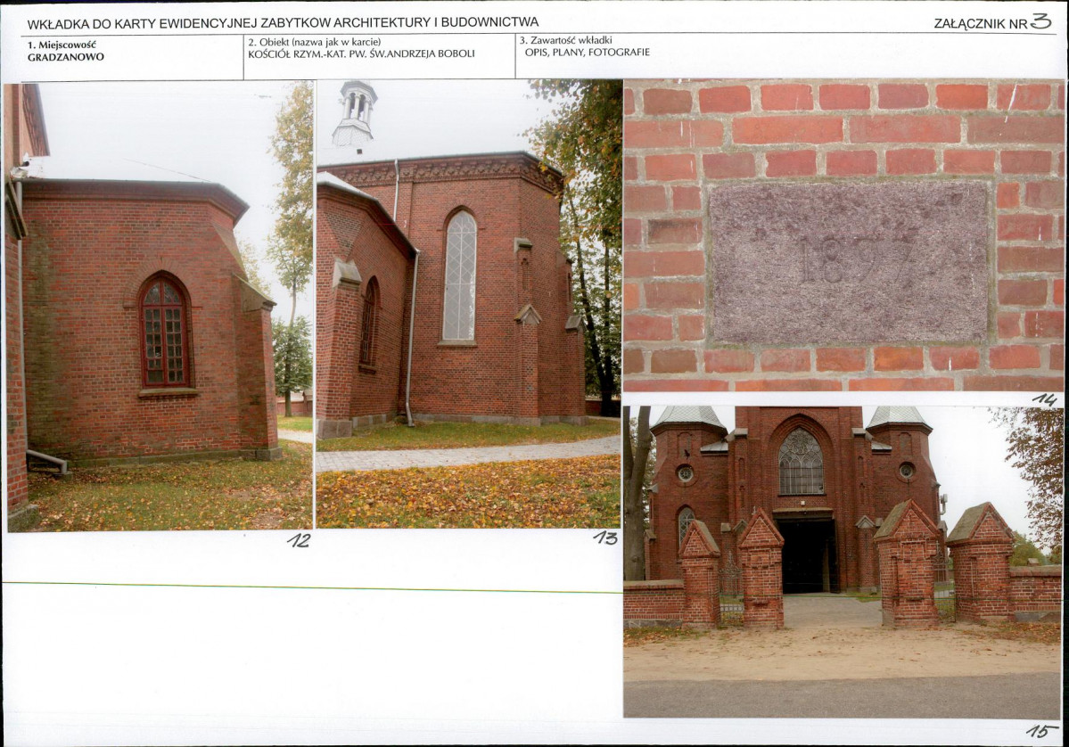
Task: Select the GRADZANOWO locality text
Action: click(65, 57)
